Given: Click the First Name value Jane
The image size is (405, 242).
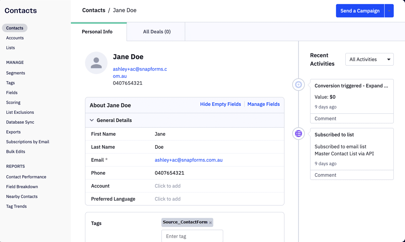Looking at the screenshot, I should pyautogui.click(x=160, y=134).
